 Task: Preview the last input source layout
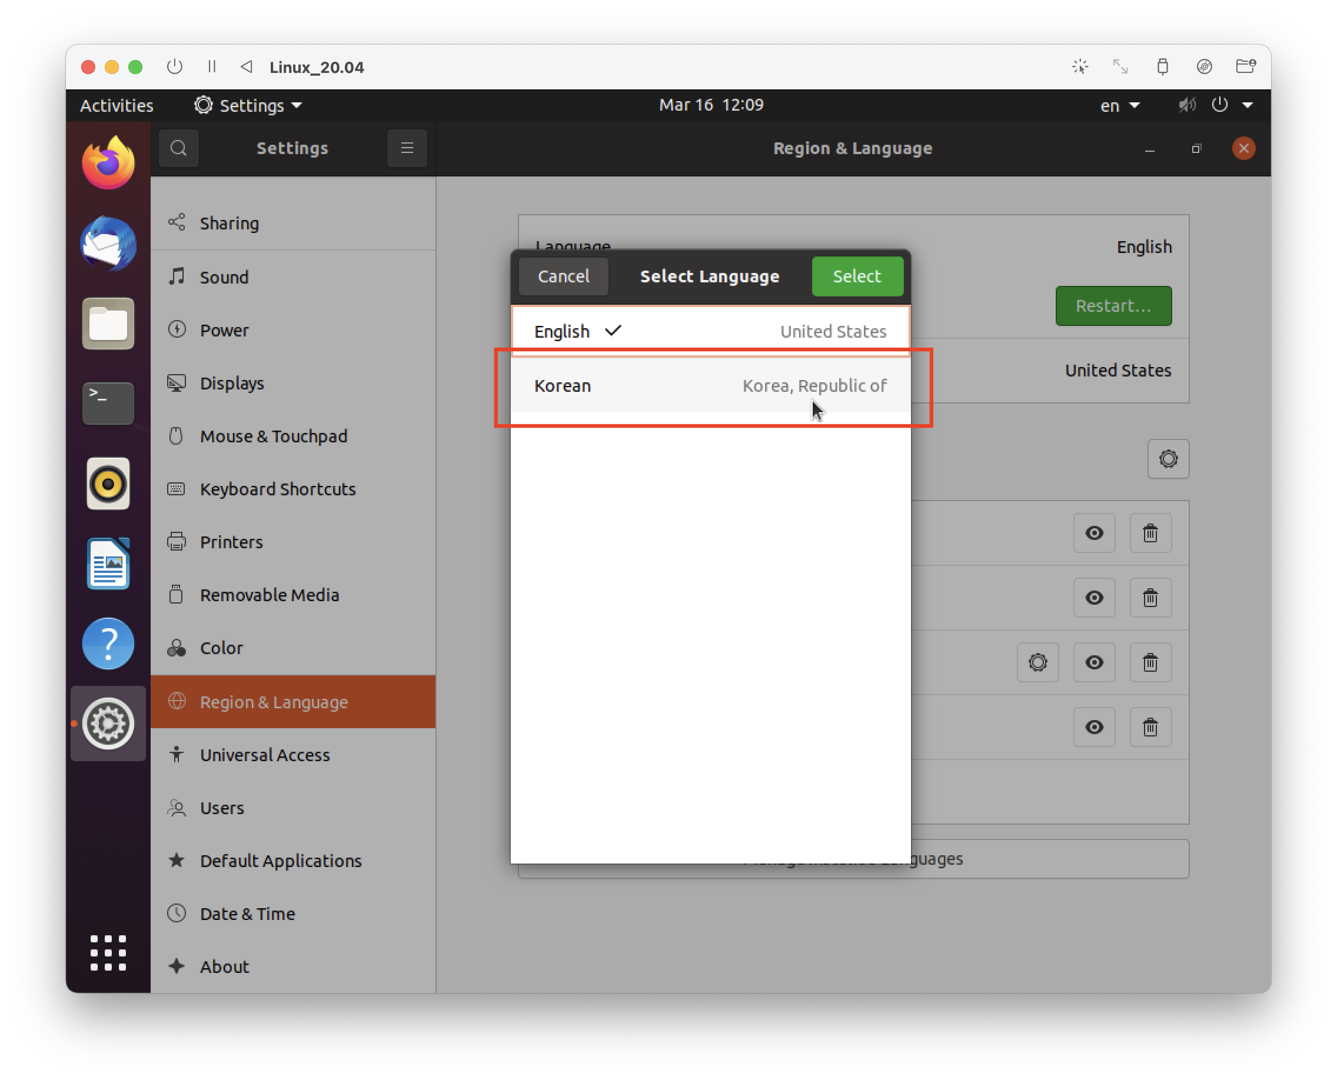pyautogui.click(x=1093, y=726)
